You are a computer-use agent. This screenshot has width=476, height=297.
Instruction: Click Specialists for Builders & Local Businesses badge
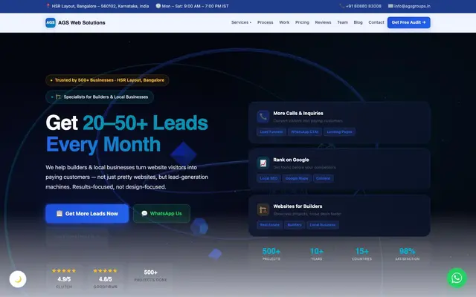(100, 97)
